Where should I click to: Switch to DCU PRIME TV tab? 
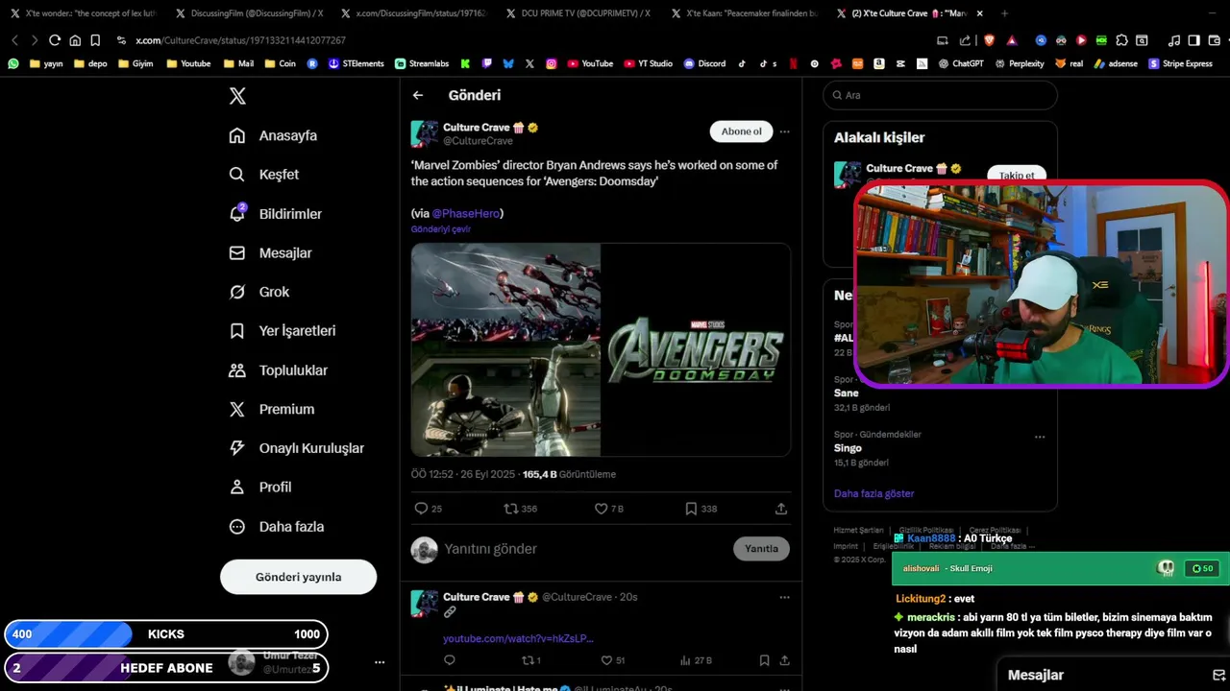coord(578,13)
